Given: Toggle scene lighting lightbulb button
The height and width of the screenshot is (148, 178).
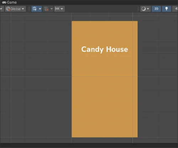Looking at the screenshot, I should [x=167, y=9].
